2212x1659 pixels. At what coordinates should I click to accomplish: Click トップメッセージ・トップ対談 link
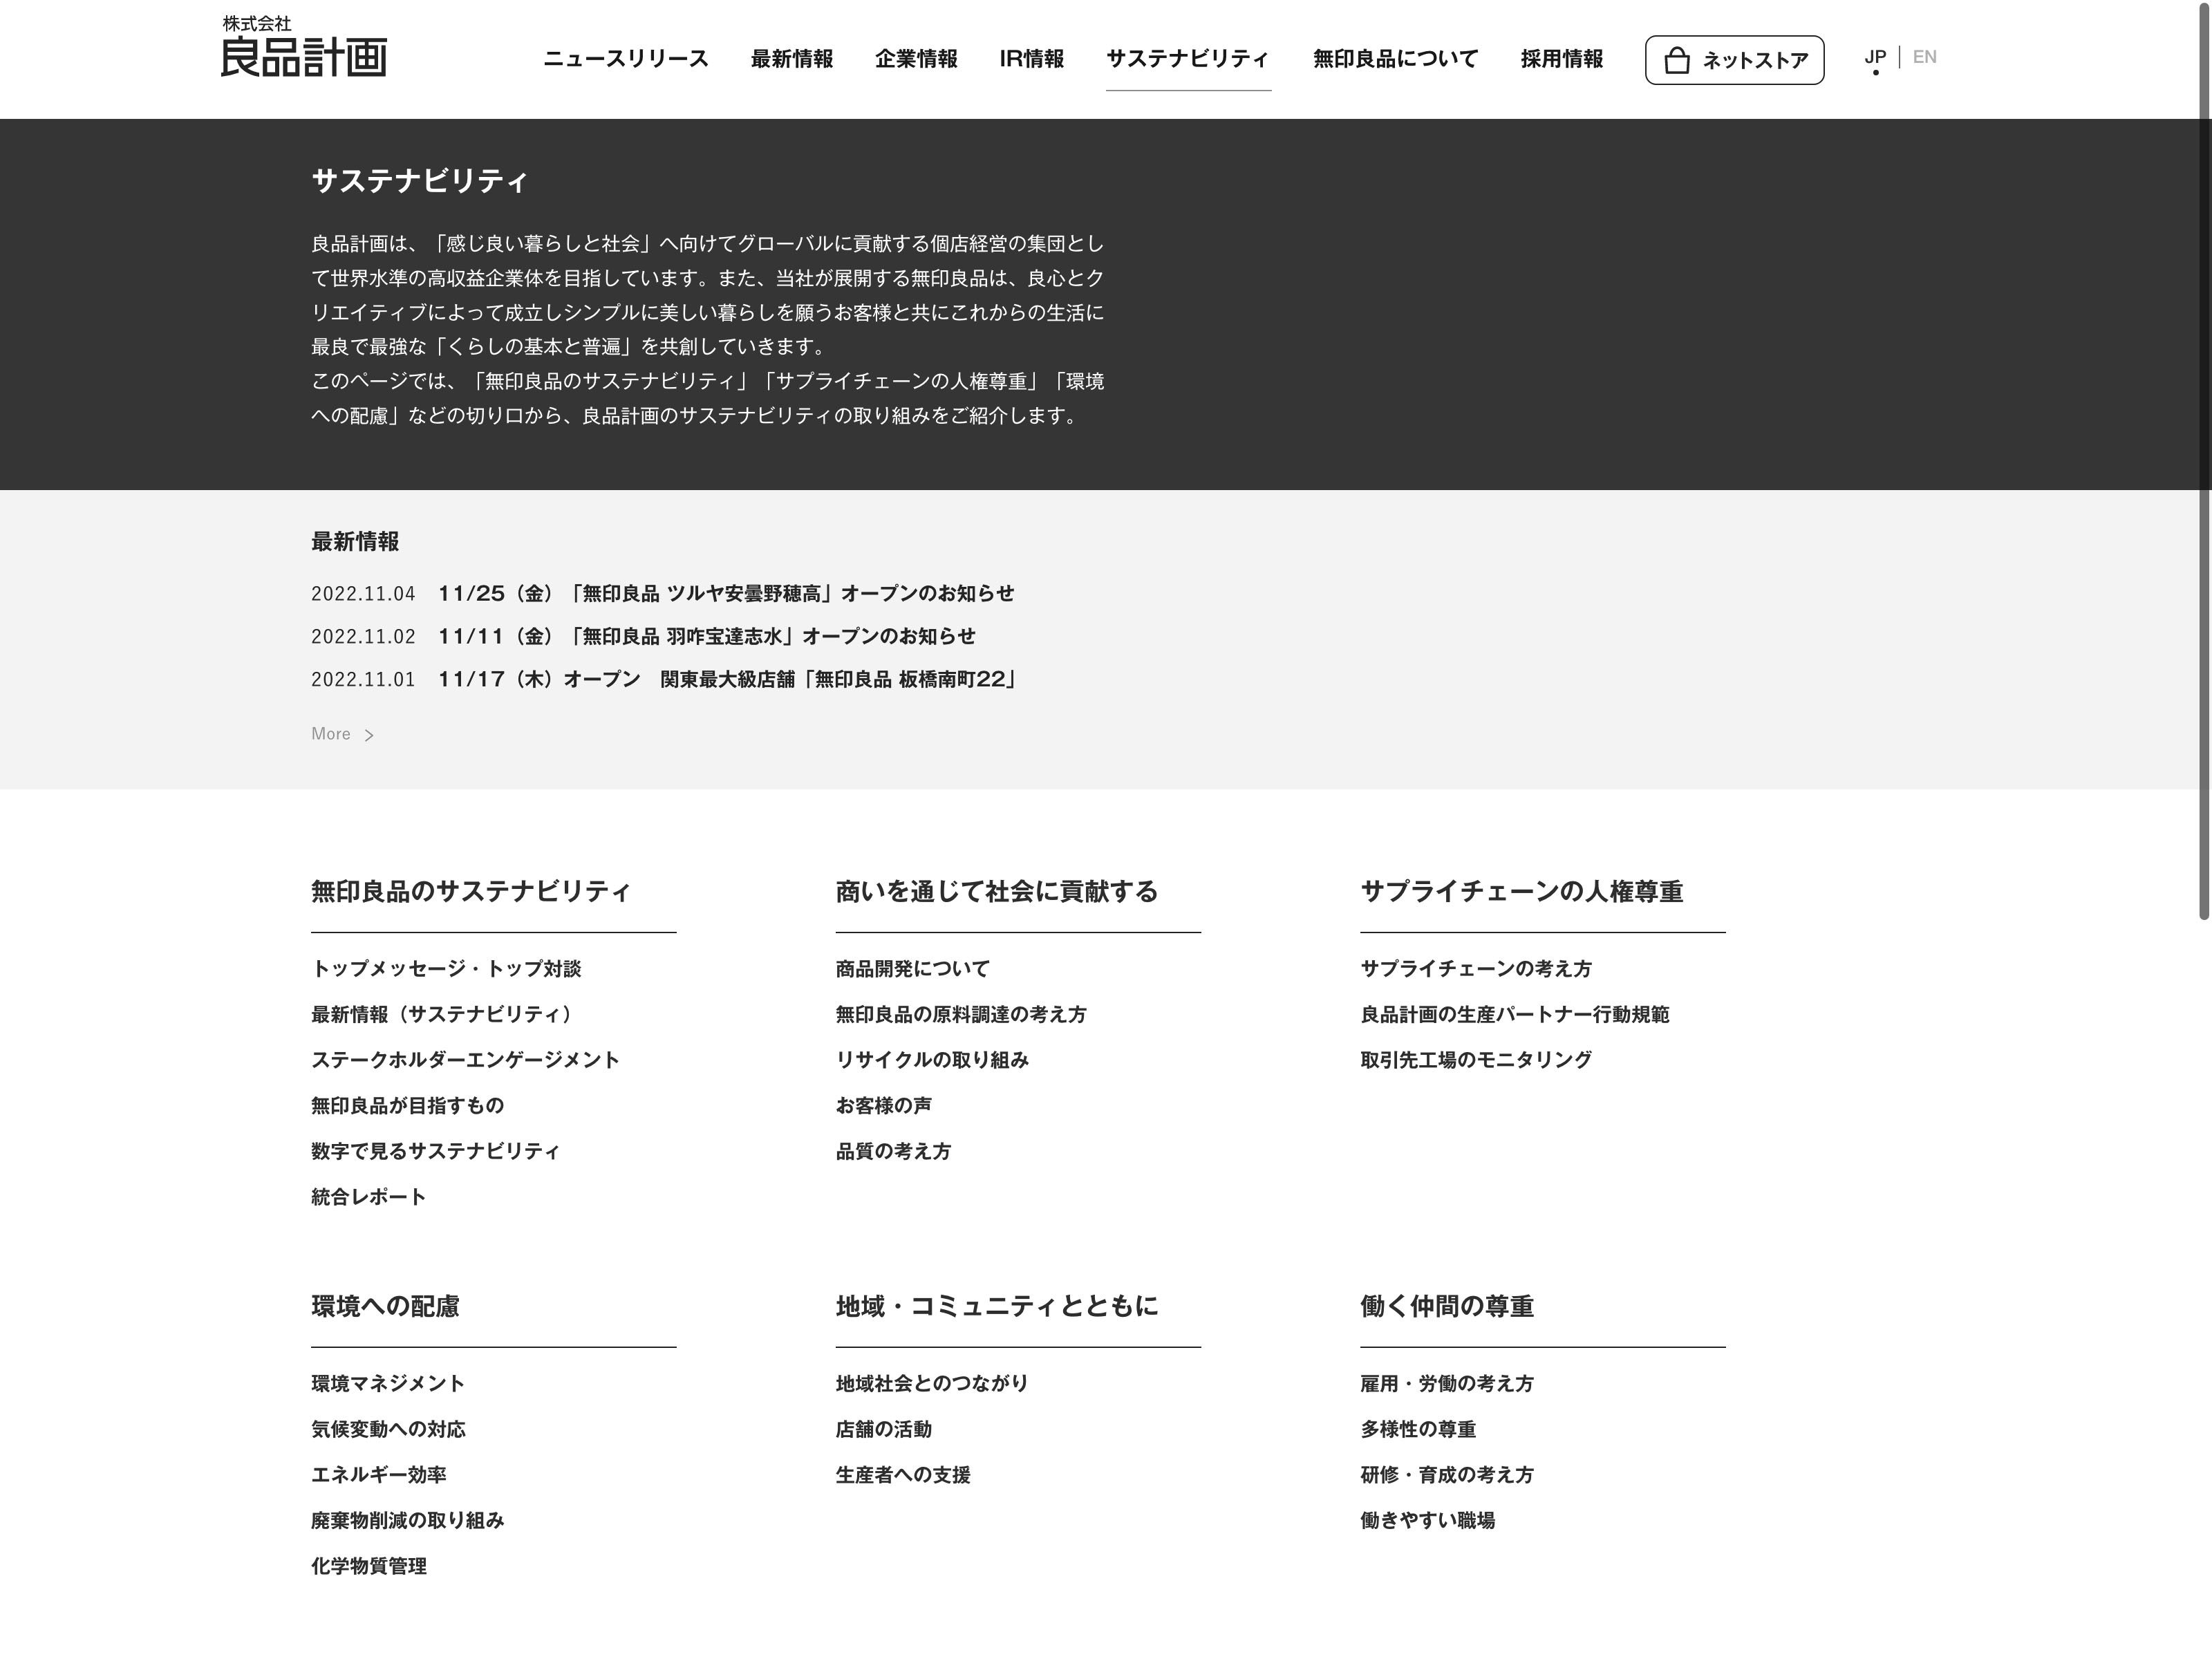(x=446, y=968)
